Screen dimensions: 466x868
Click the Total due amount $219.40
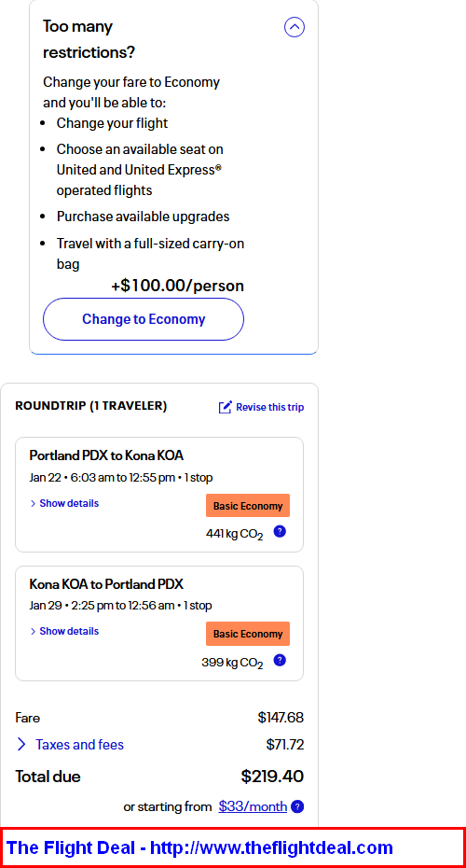(x=272, y=777)
